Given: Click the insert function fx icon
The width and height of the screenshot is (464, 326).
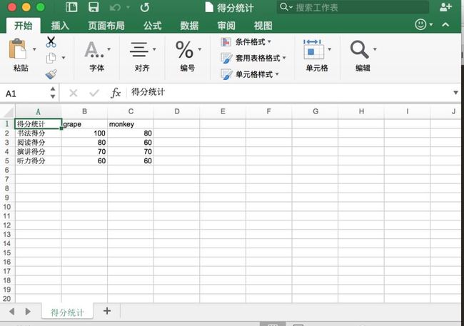Looking at the screenshot, I should point(116,93).
